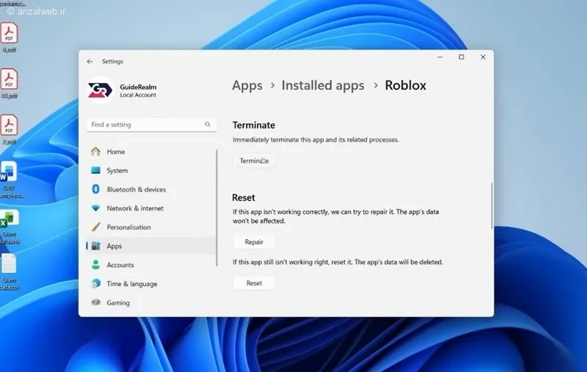Viewport: 587px width, 372px height.
Task: Go to Gaming settings
Action: click(x=151, y=302)
